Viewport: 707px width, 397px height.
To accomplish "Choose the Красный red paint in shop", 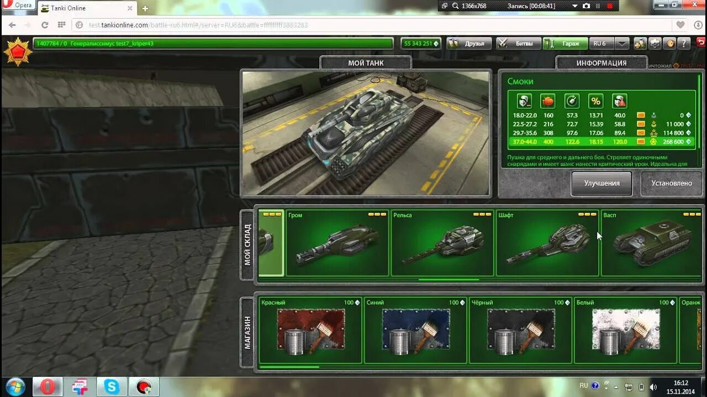I will 310,330.
